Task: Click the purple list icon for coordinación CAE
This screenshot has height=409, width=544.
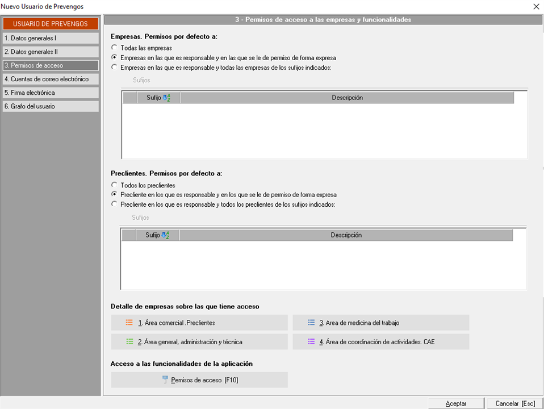Action: [311, 341]
